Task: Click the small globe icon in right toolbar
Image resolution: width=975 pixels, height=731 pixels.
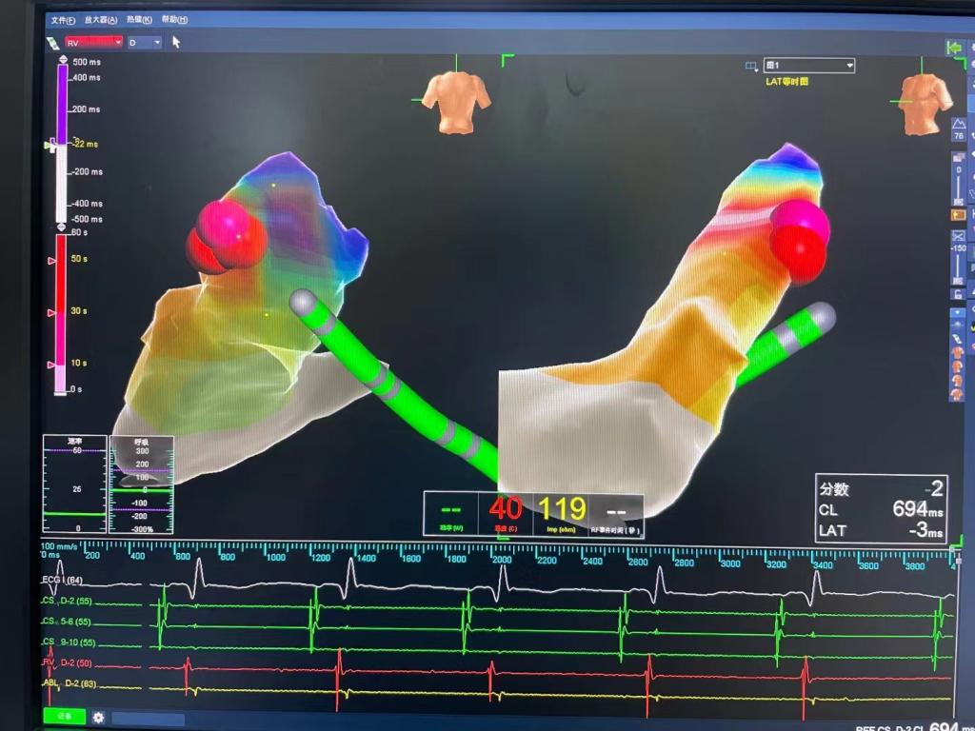Action: [958, 325]
